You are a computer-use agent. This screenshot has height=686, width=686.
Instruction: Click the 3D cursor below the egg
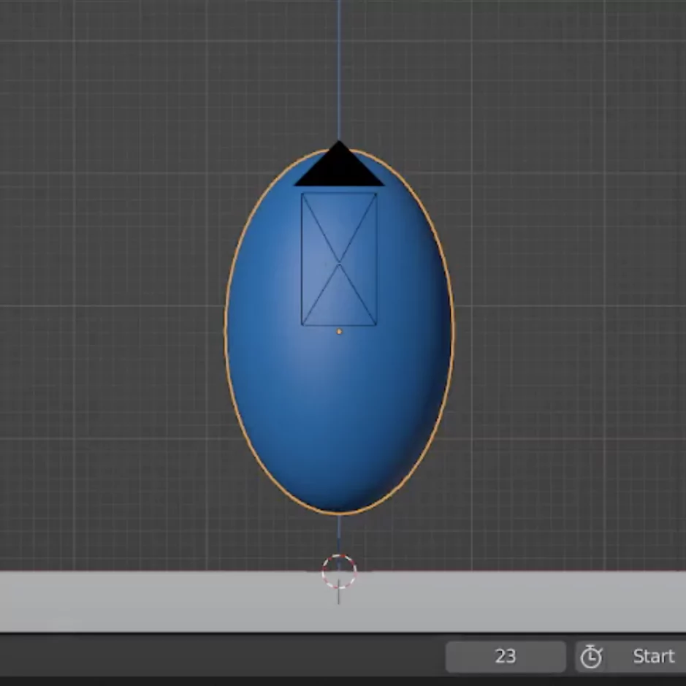pyautogui.click(x=339, y=572)
